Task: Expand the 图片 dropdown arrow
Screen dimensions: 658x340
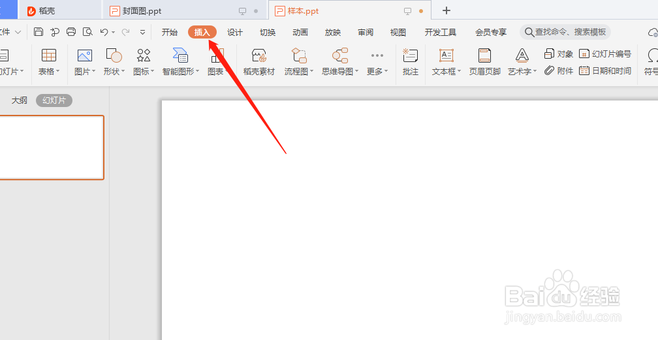Action: coord(93,71)
